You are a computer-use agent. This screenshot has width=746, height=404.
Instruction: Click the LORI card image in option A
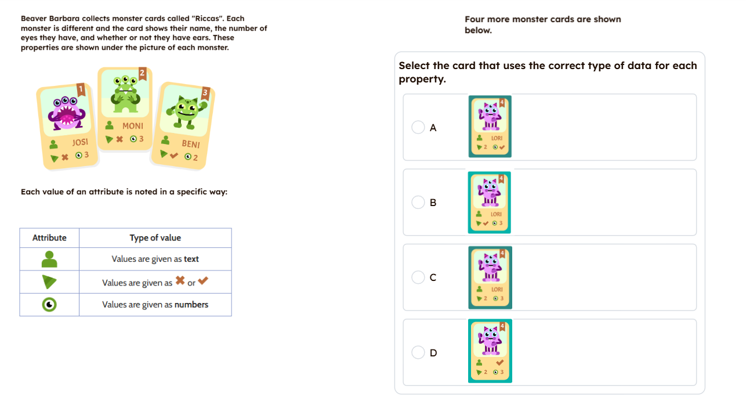coord(490,127)
